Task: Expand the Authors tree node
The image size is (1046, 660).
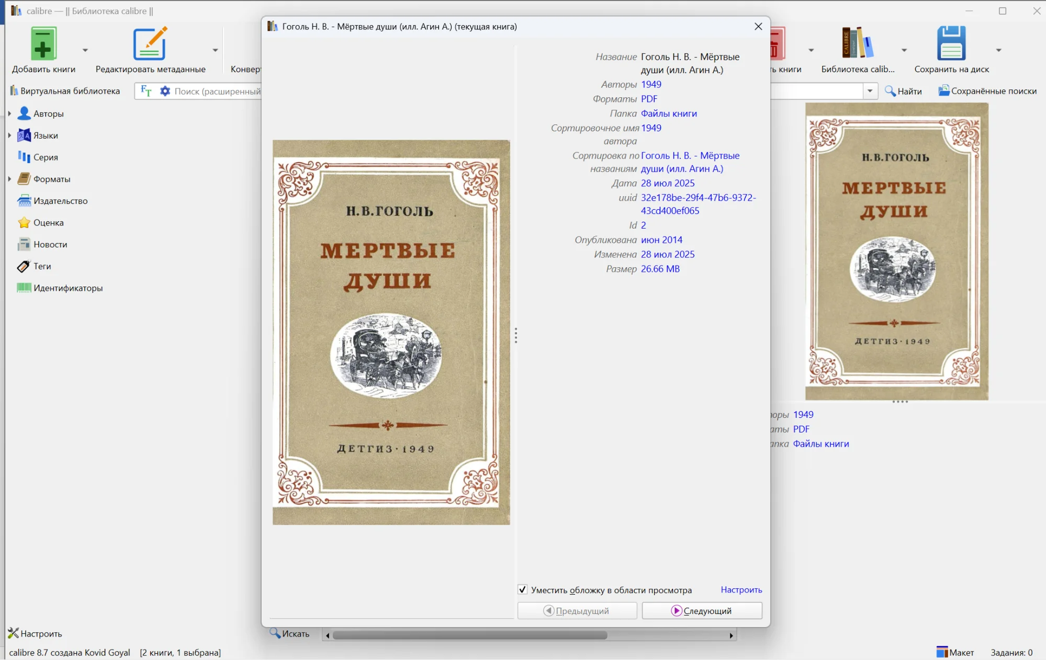Action: pyautogui.click(x=9, y=113)
